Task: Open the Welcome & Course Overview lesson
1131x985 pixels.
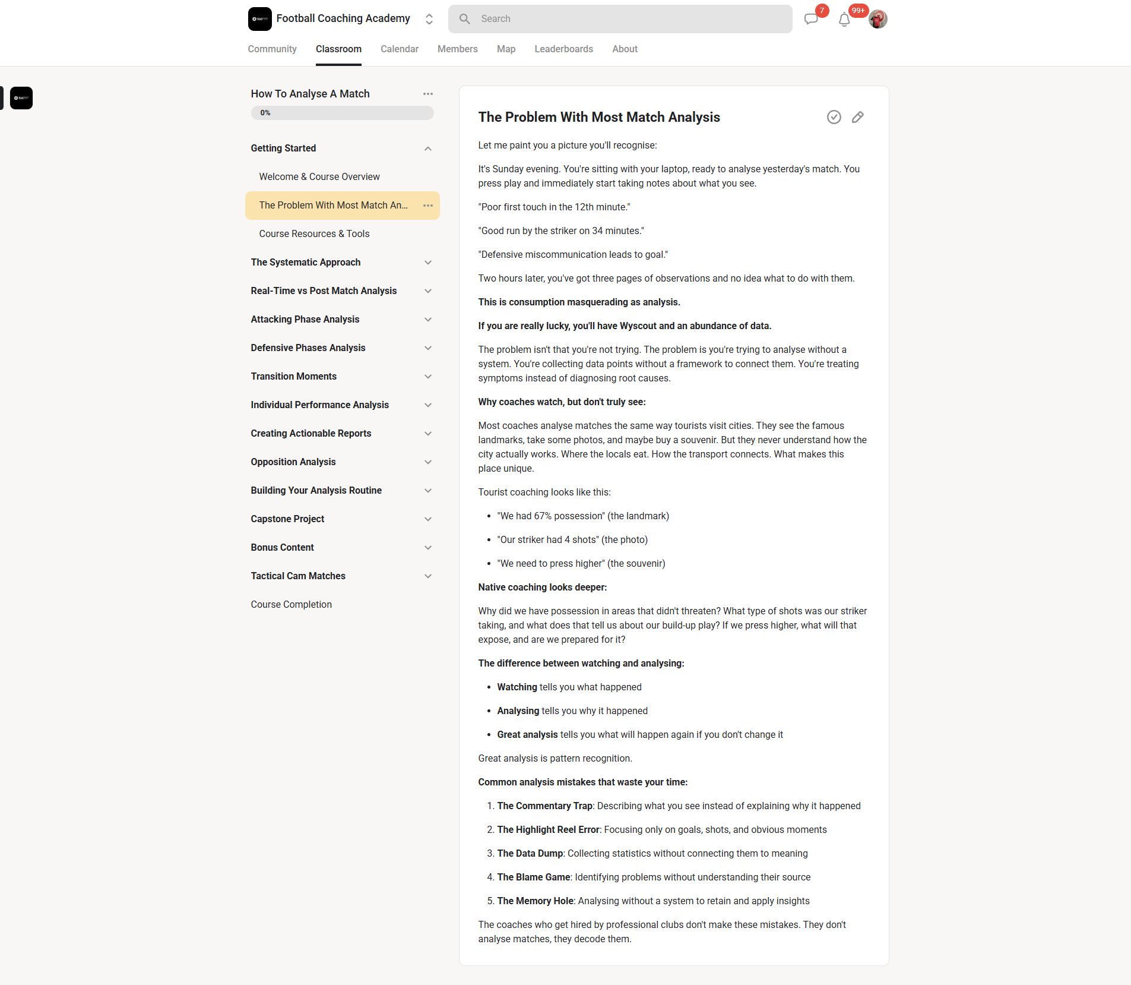Action: pyautogui.click(x=319, y=177)
